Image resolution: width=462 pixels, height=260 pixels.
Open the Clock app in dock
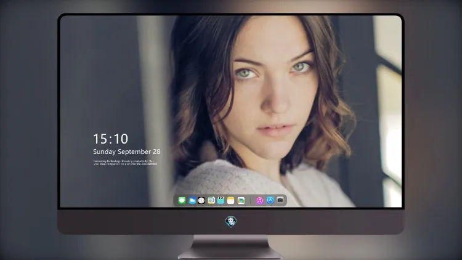tap(201, 200)
